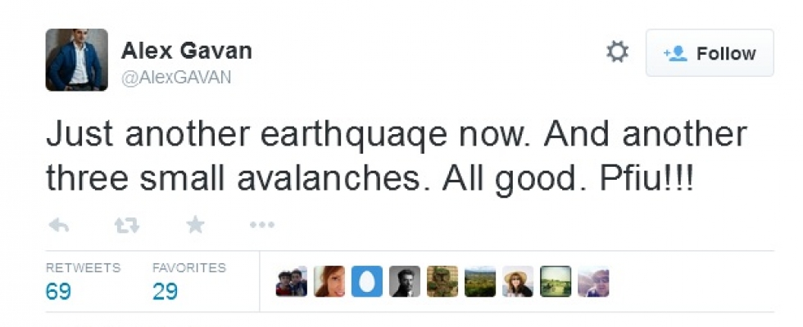This screenshot has height=327, width=803.
Task: Click the Alex Gavan display name
Action: 186,51
